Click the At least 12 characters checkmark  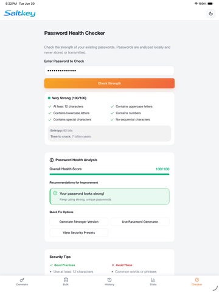(x=50, y=106)
